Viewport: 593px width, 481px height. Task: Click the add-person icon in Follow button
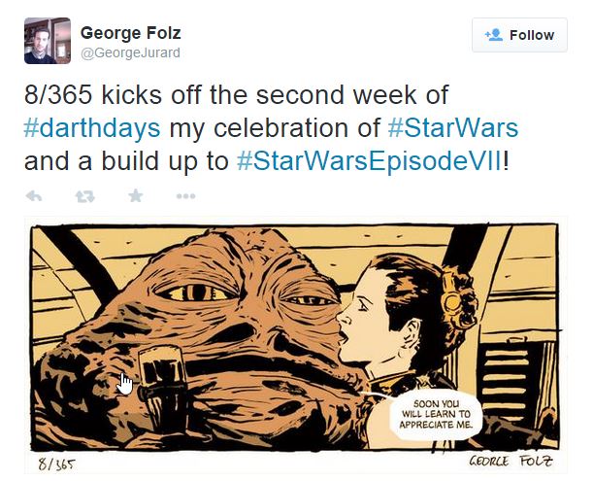click(x=494, y=35)
